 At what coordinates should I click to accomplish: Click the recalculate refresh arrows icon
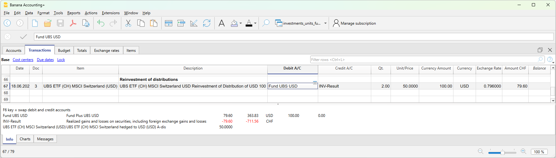(207, 23)
